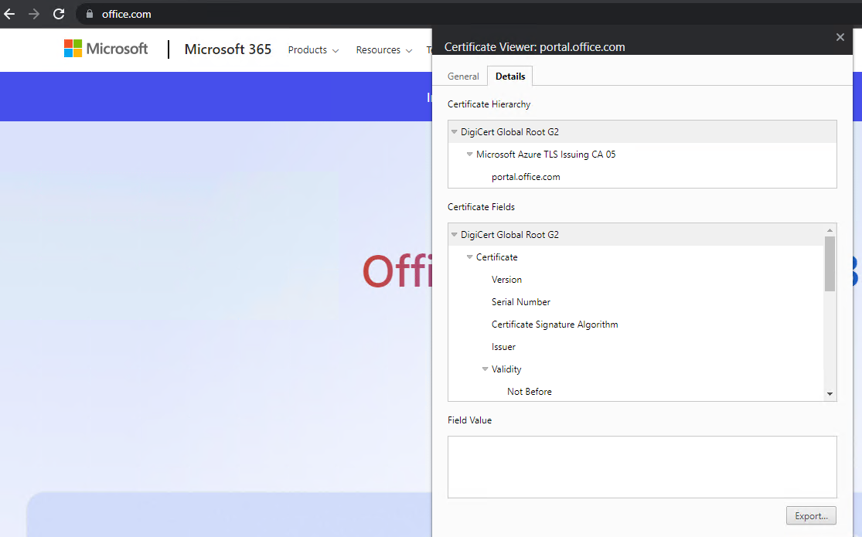Click the padlock site security icon
This screenshot has width=862, height=537.
coord(90,14)
